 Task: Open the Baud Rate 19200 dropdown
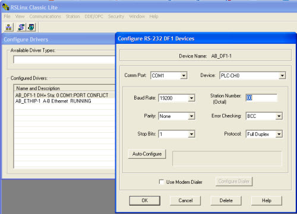tap(191, 98)
